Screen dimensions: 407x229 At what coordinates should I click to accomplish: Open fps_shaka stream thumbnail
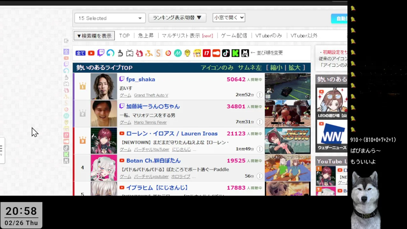coord(288,87)
